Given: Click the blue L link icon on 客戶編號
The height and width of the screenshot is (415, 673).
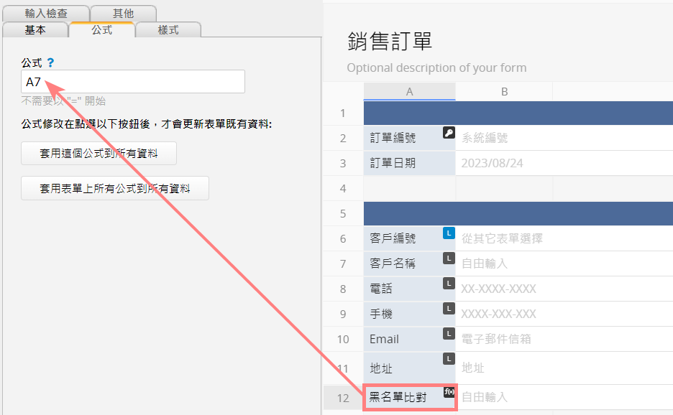Looking at the screenshot, I should (x=449, y=233).
